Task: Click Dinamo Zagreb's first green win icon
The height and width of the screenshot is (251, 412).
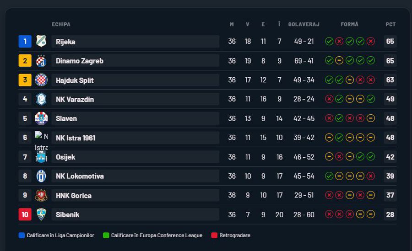Action: (x=329, y=61)
